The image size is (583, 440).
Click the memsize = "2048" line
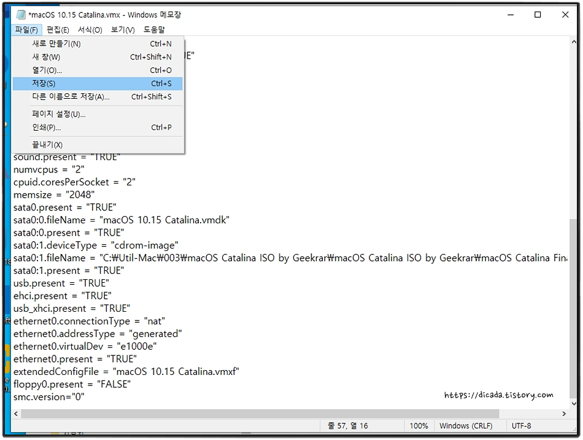click(54, 195)
